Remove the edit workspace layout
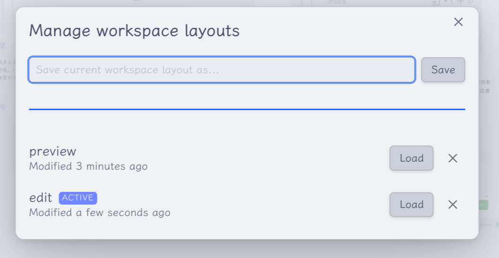The width and height of the screenshot is (499, 258). (x=453, y=205)
